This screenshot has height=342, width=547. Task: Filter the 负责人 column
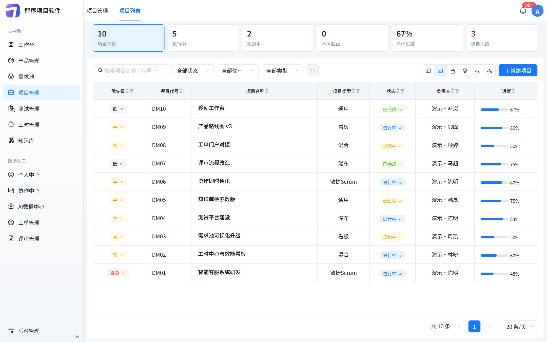(x=457, y=91)
